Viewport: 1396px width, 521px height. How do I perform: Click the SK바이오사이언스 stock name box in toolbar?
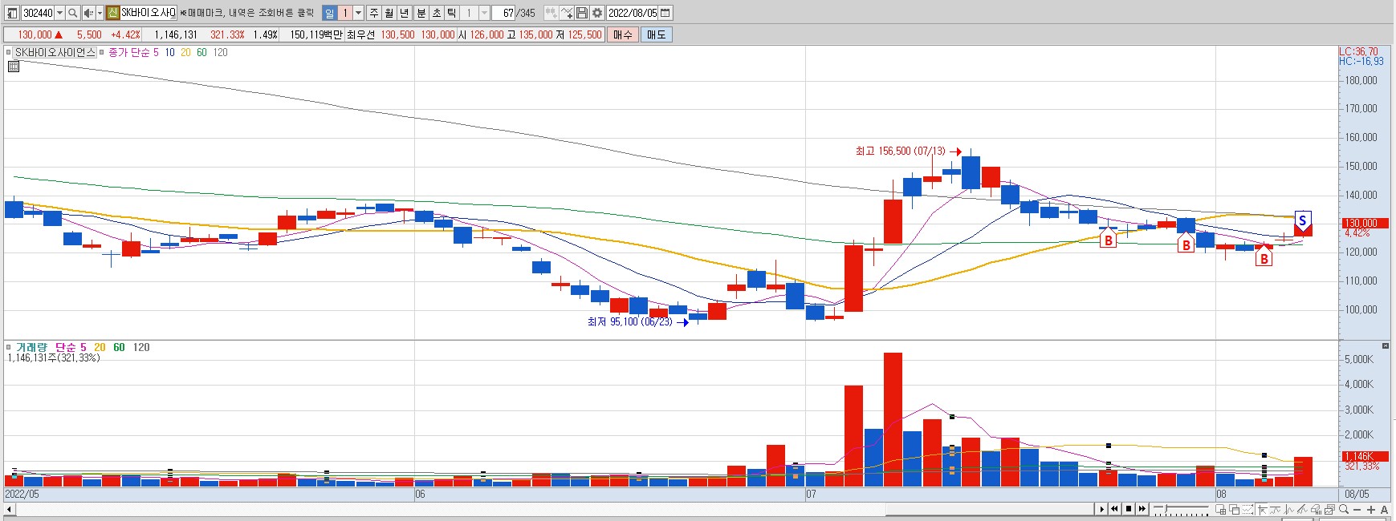click(148, 13)
